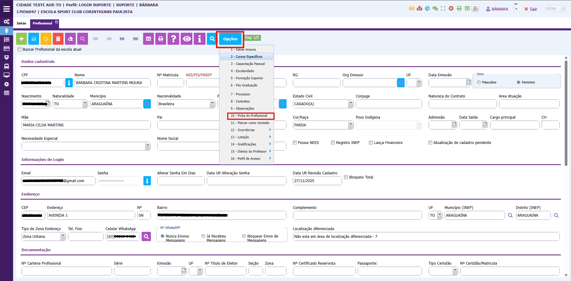Click the Sair logout link
The height and width of the screenshot is (281, 571).
tap(531, 9)
